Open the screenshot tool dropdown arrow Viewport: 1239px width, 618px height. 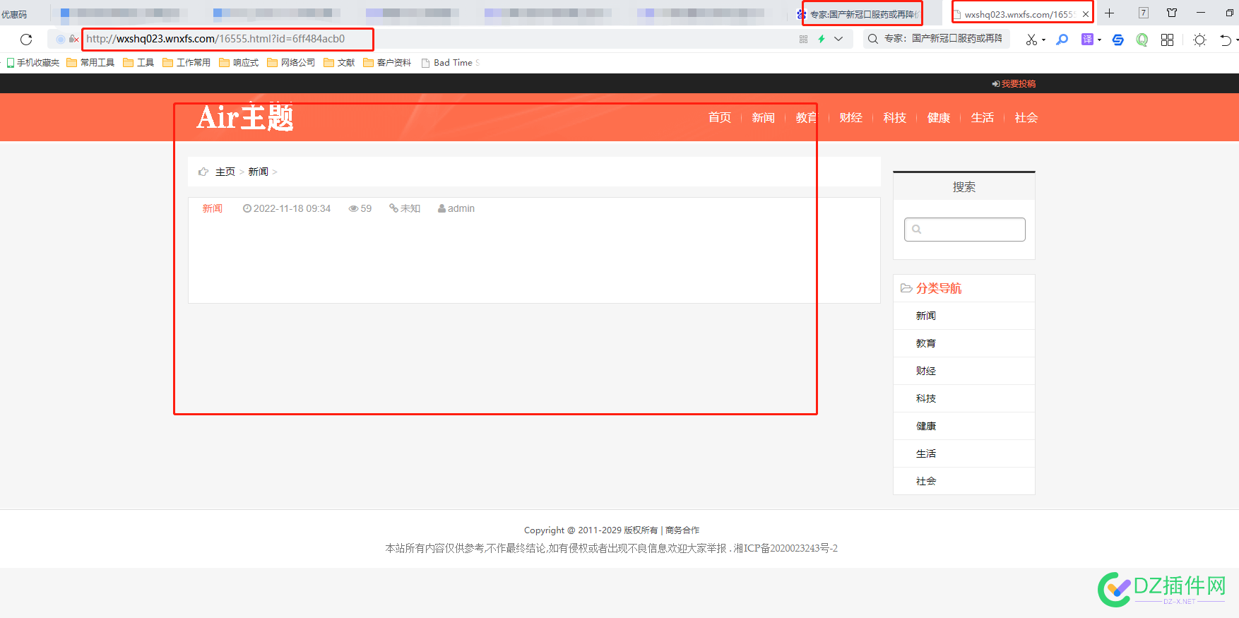(1043, 40)
